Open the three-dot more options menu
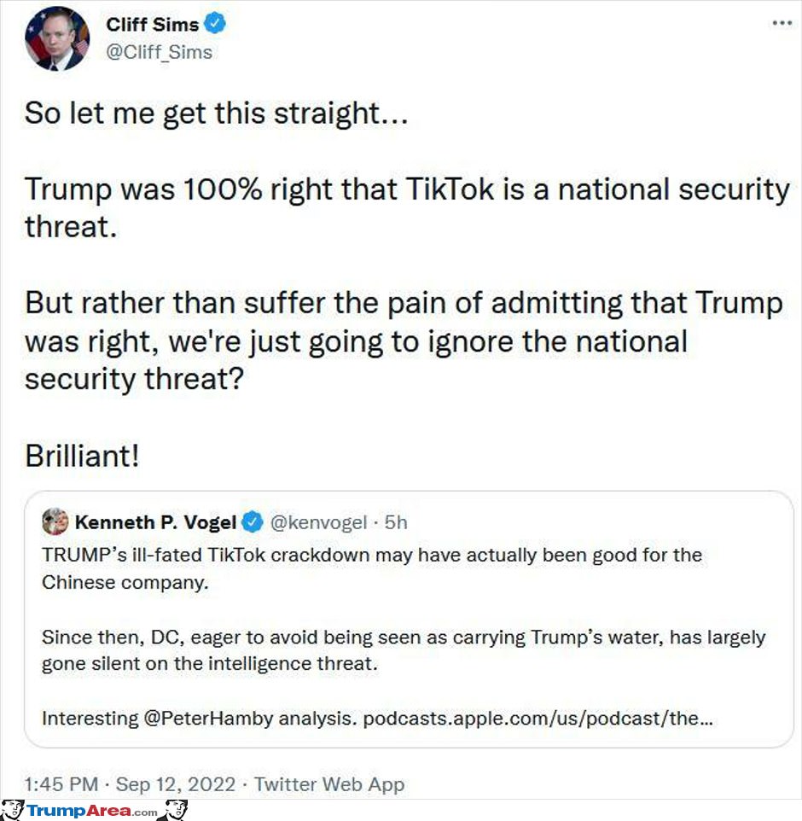The width and height of the screenshot is (802, 821). [x=782, y=23]
